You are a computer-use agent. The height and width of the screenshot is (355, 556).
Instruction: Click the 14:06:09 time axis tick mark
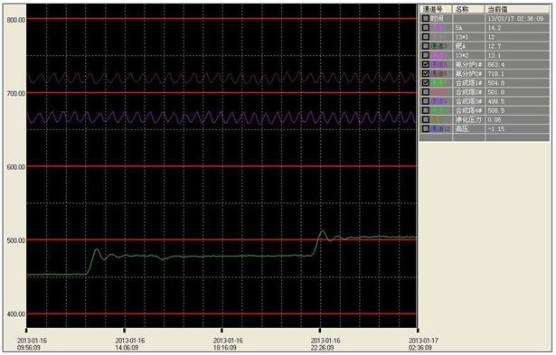[124, 331]
